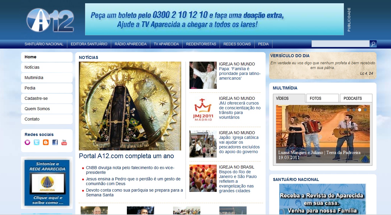Click the search magnifier button

pos(373,44)
